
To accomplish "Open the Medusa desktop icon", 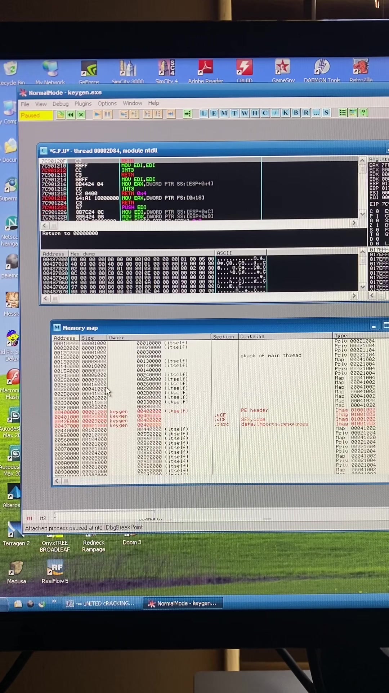I will (16, 572).
